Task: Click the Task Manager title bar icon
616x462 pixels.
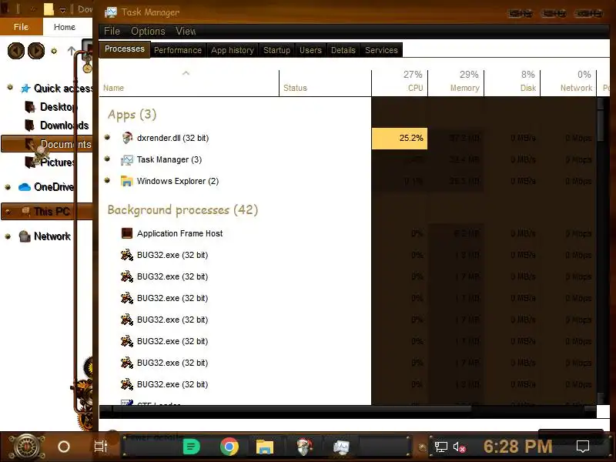Action: click(111, 12)
